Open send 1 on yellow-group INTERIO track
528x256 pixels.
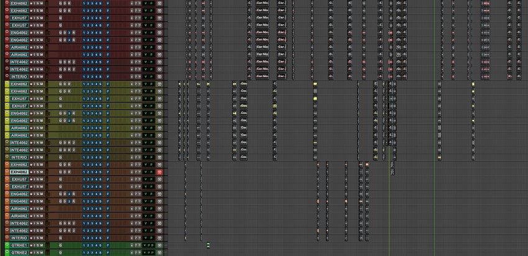tap(84, 157)
